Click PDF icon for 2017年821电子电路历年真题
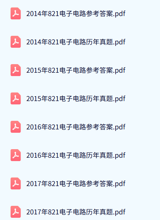 [16, 212]
